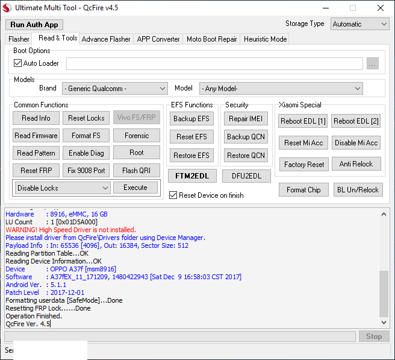This screenshot has height=360, width=395.
Task: Click the 'Payload Info' log line
Action: pos(97,245)
